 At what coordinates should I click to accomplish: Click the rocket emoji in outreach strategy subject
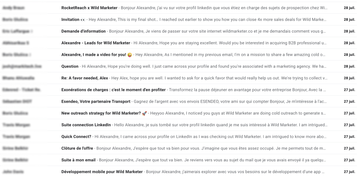pyautogui.click(x=145, y=113)
